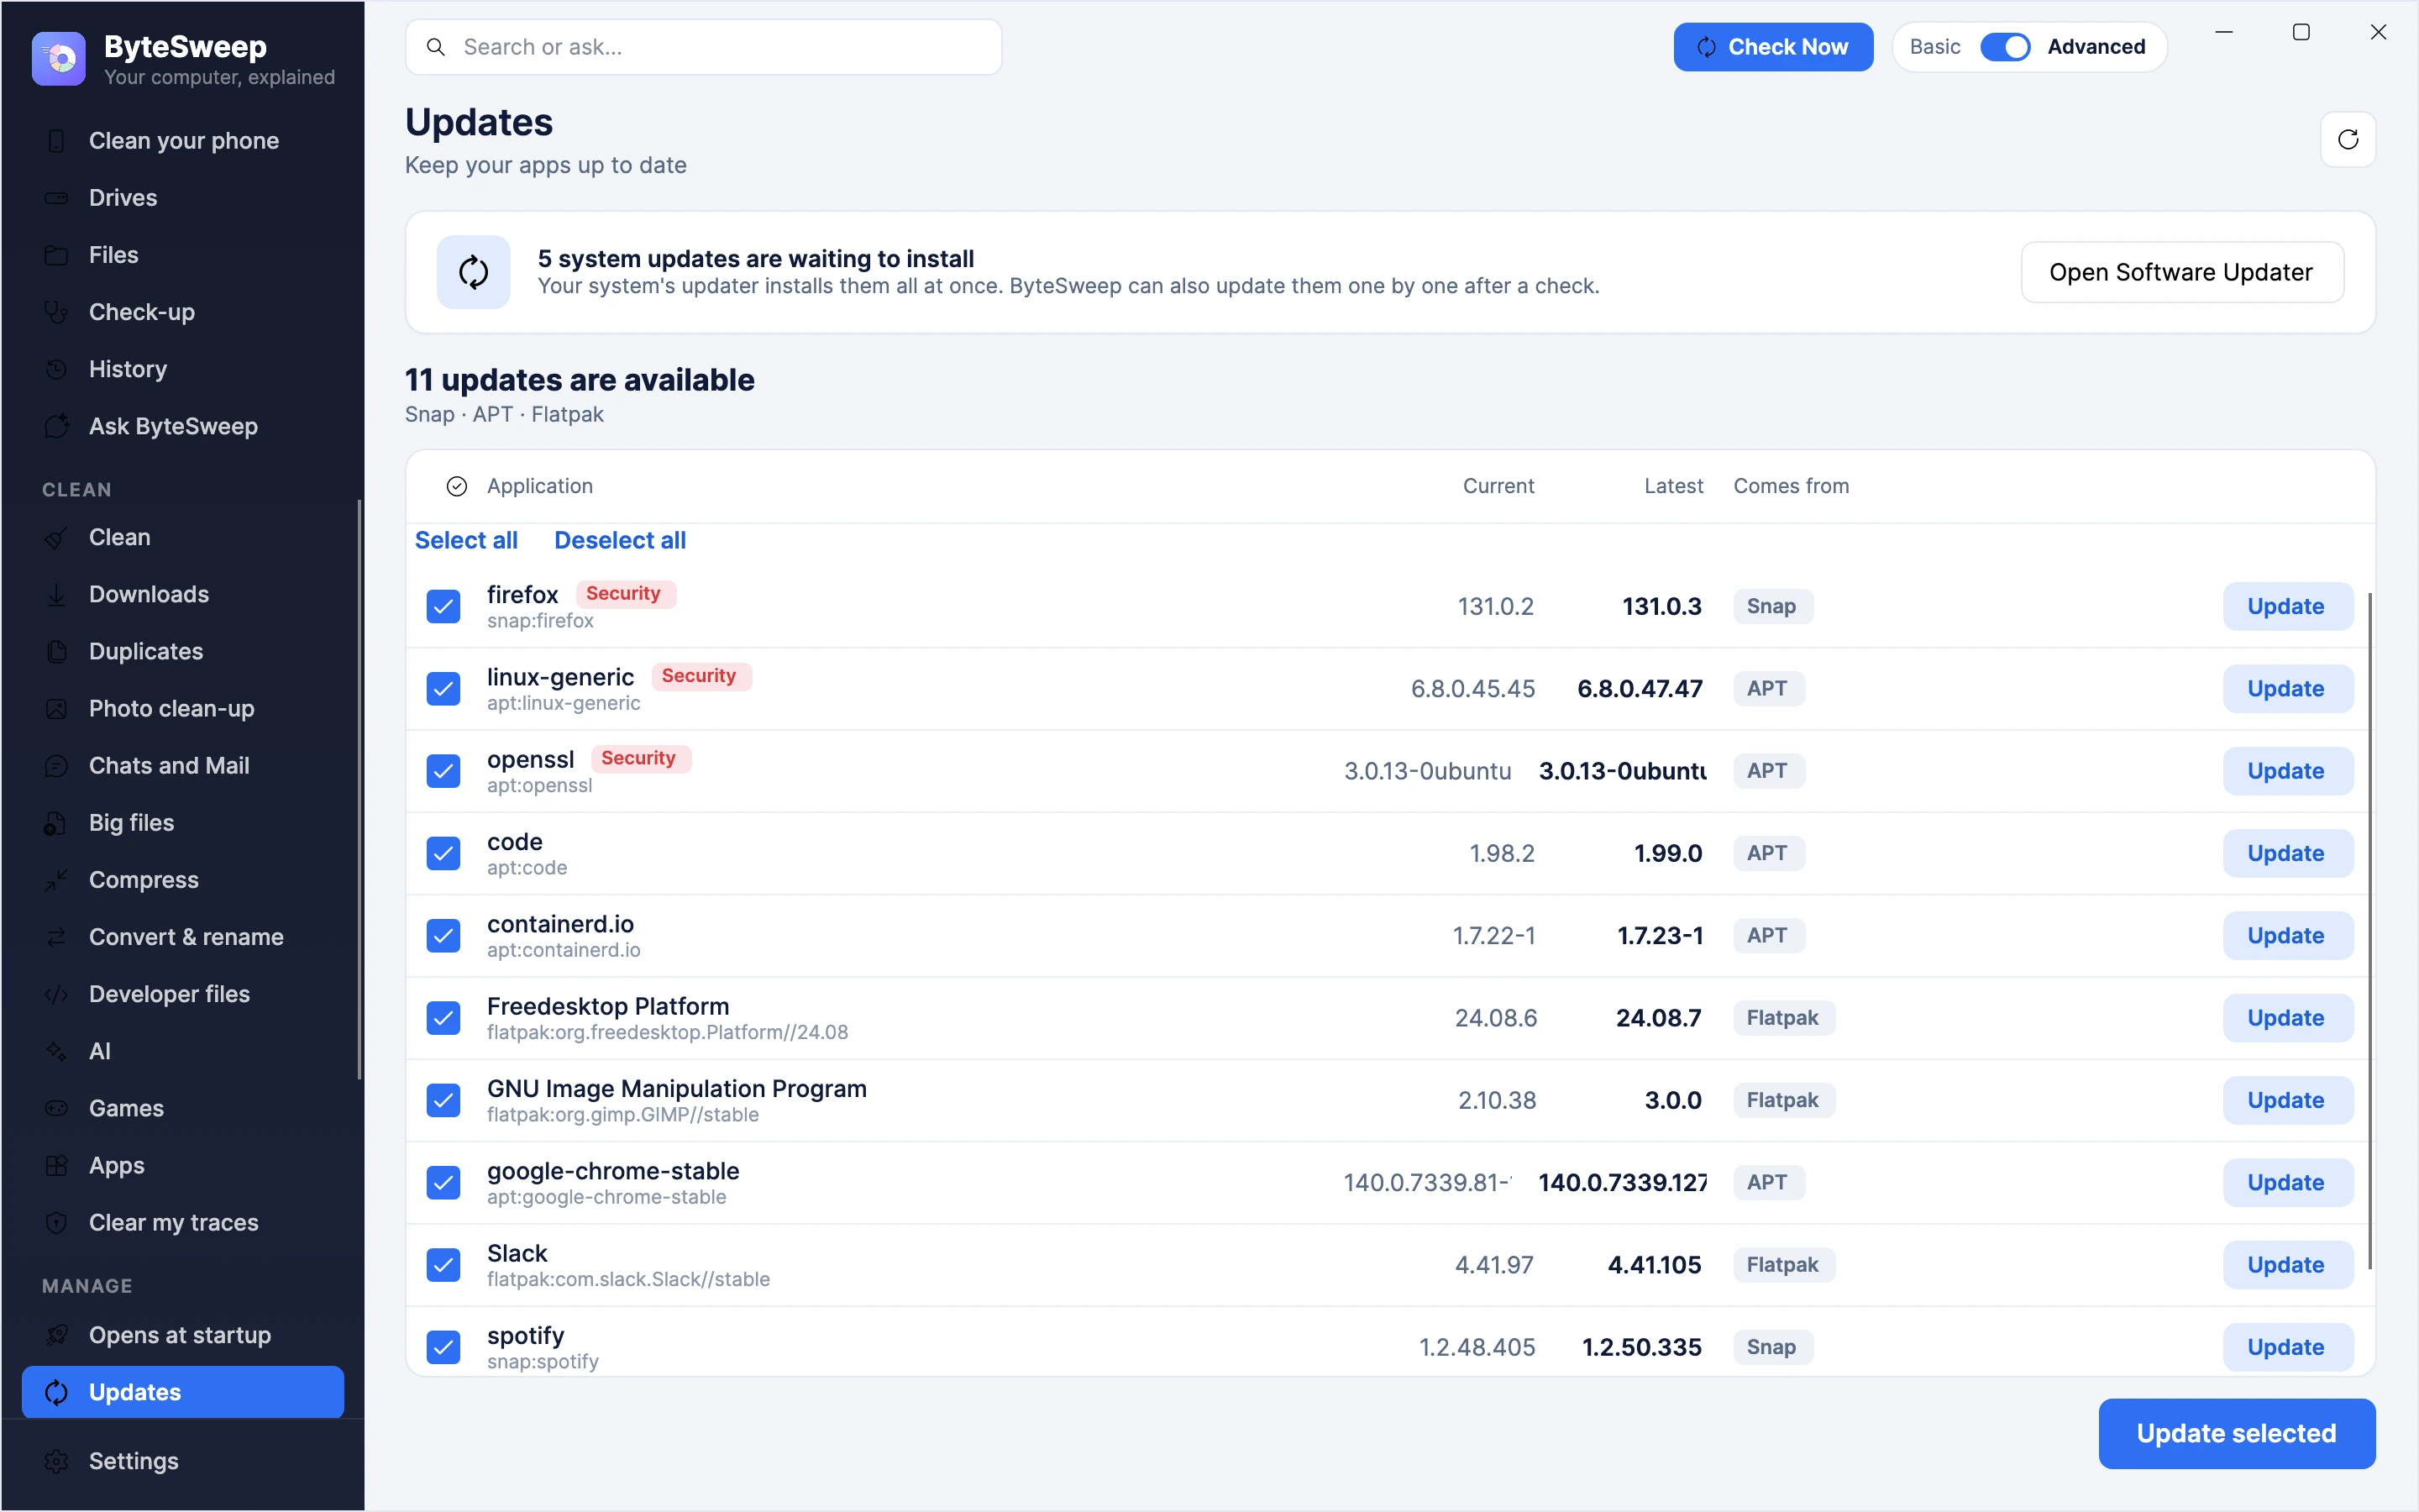Click the sidebar scrollbar

click(x=359, y=790)
